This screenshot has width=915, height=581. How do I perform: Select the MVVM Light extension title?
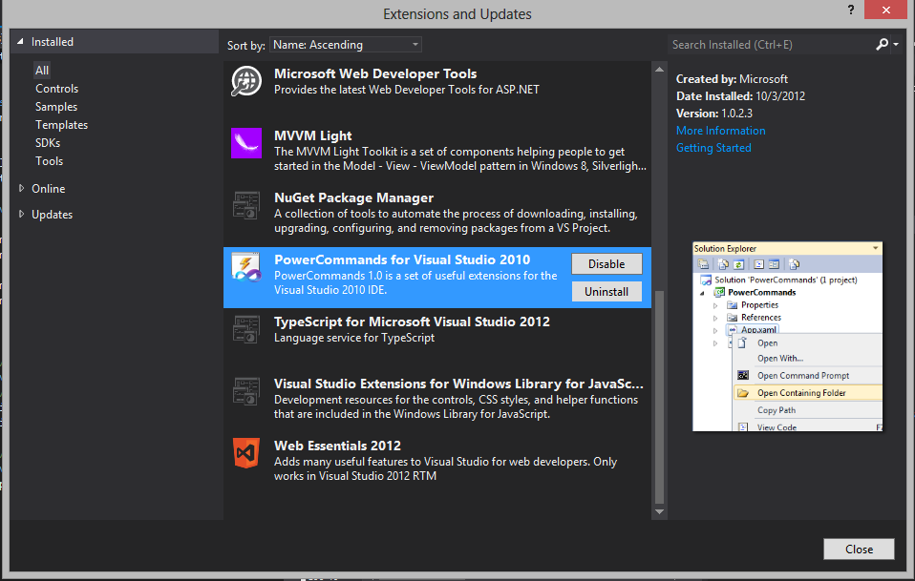[312, 135]
